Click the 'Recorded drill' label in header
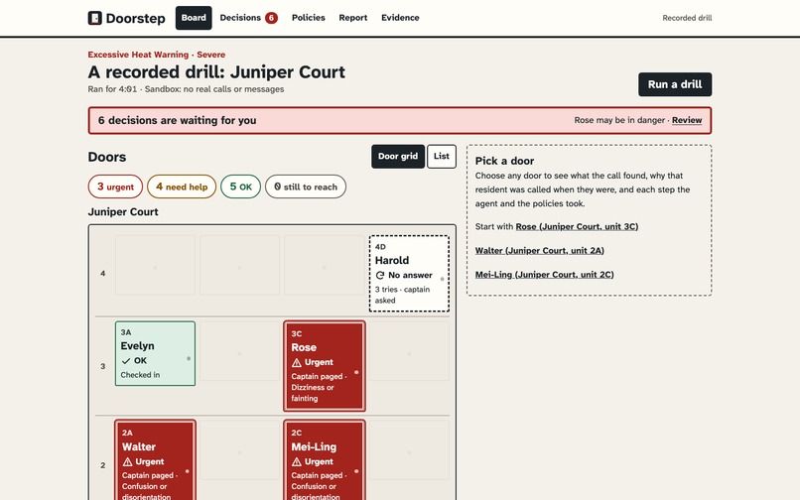This screenshot has height=500, width=800. click(x=687, y=18)
